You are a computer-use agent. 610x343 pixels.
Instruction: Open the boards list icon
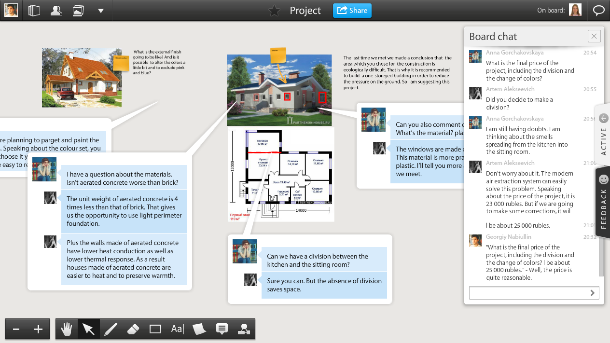(x=34, y=11)
